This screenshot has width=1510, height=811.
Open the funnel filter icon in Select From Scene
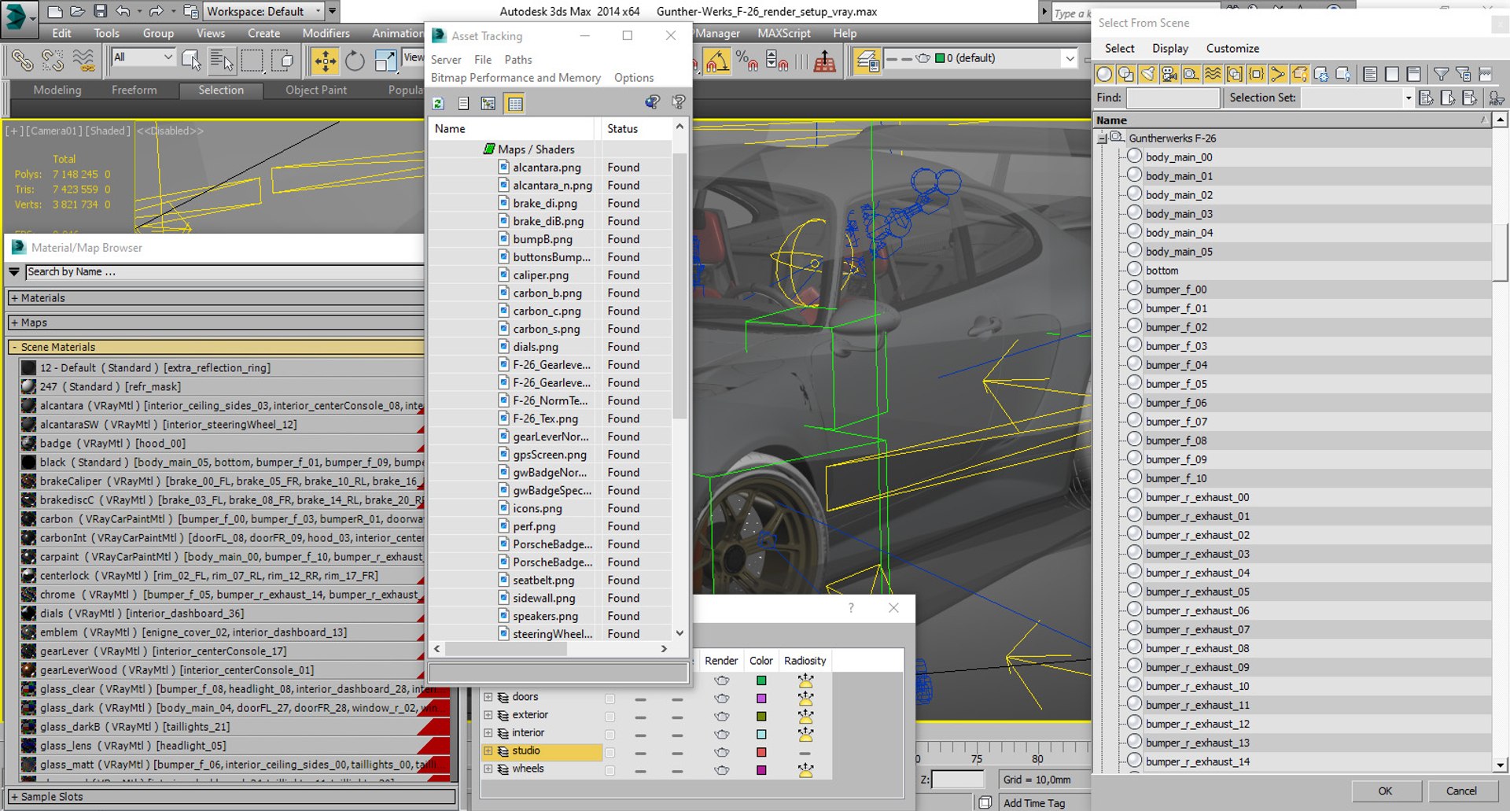[1441, 74]
